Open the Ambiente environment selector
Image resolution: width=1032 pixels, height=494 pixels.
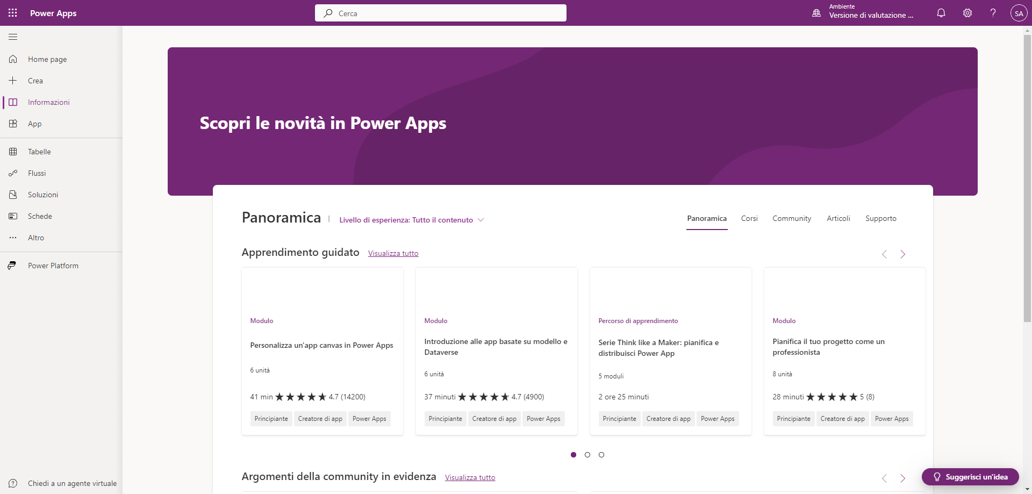(x=863, y=12)
